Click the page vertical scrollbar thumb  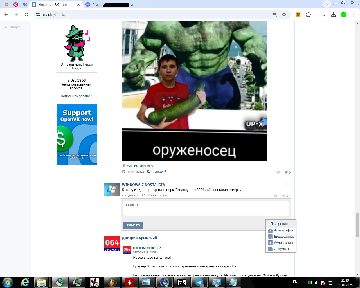(x=357, y=225)
